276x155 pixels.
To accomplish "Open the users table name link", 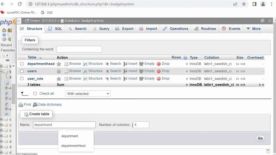I will 32,71.
